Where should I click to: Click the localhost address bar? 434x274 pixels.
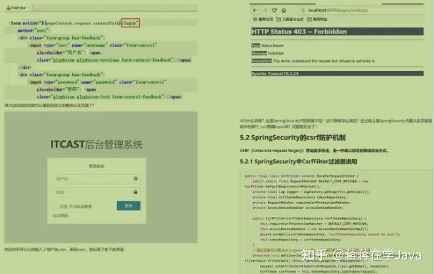(x=361, y=10)
